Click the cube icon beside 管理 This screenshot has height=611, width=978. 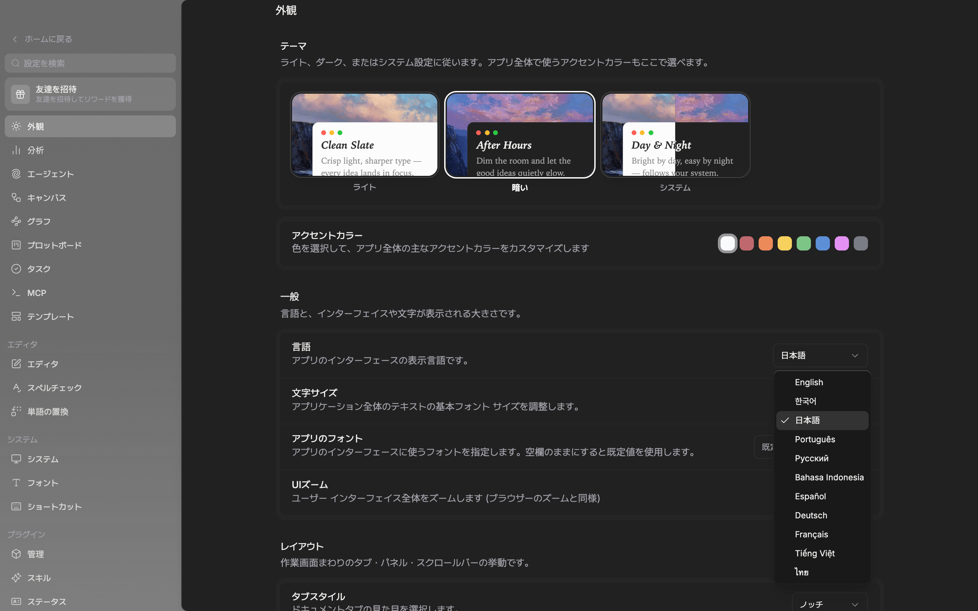16,554
